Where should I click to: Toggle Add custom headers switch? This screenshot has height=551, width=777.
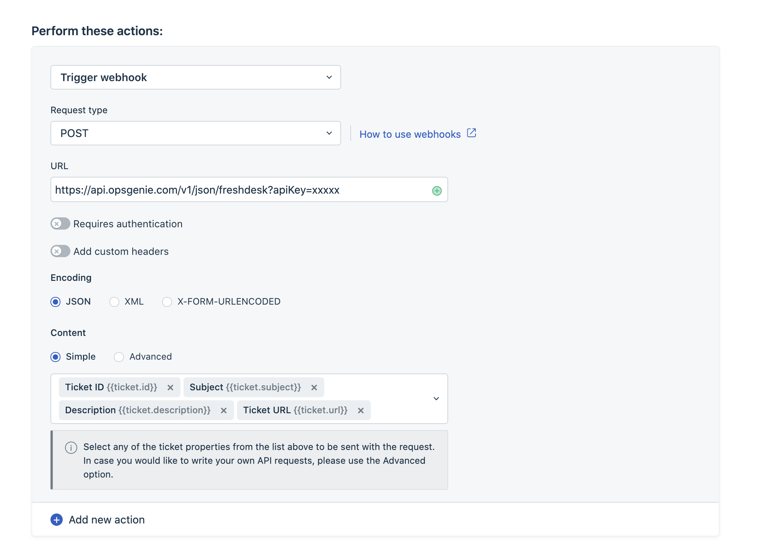coord(60,251)
